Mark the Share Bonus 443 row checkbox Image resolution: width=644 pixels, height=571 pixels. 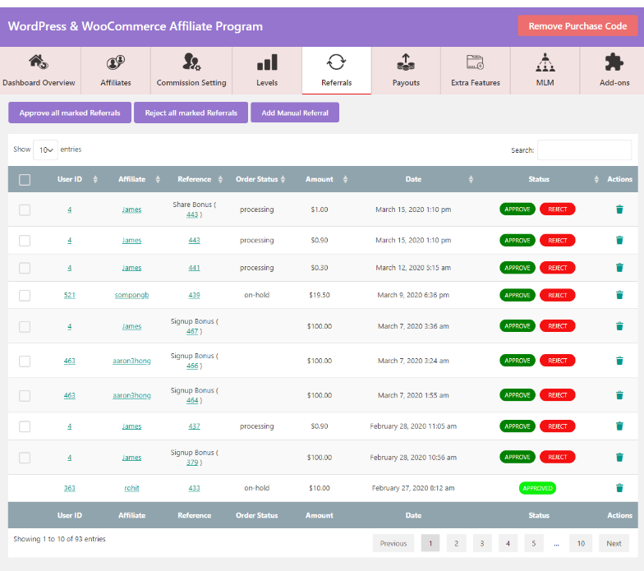25,210
